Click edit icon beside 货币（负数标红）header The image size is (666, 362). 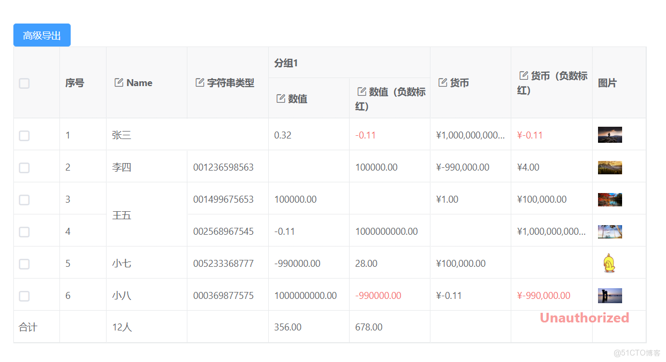(524, 75)
